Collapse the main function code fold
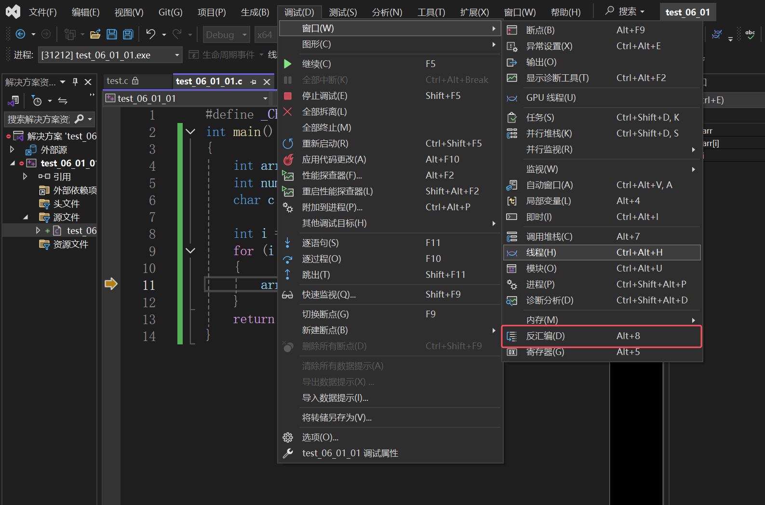The width and height of the screenshot is (765, 505). 190,131
